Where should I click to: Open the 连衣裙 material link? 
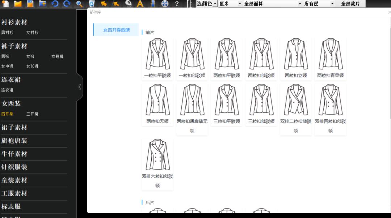pyautogui.click(x=8, y=90)
